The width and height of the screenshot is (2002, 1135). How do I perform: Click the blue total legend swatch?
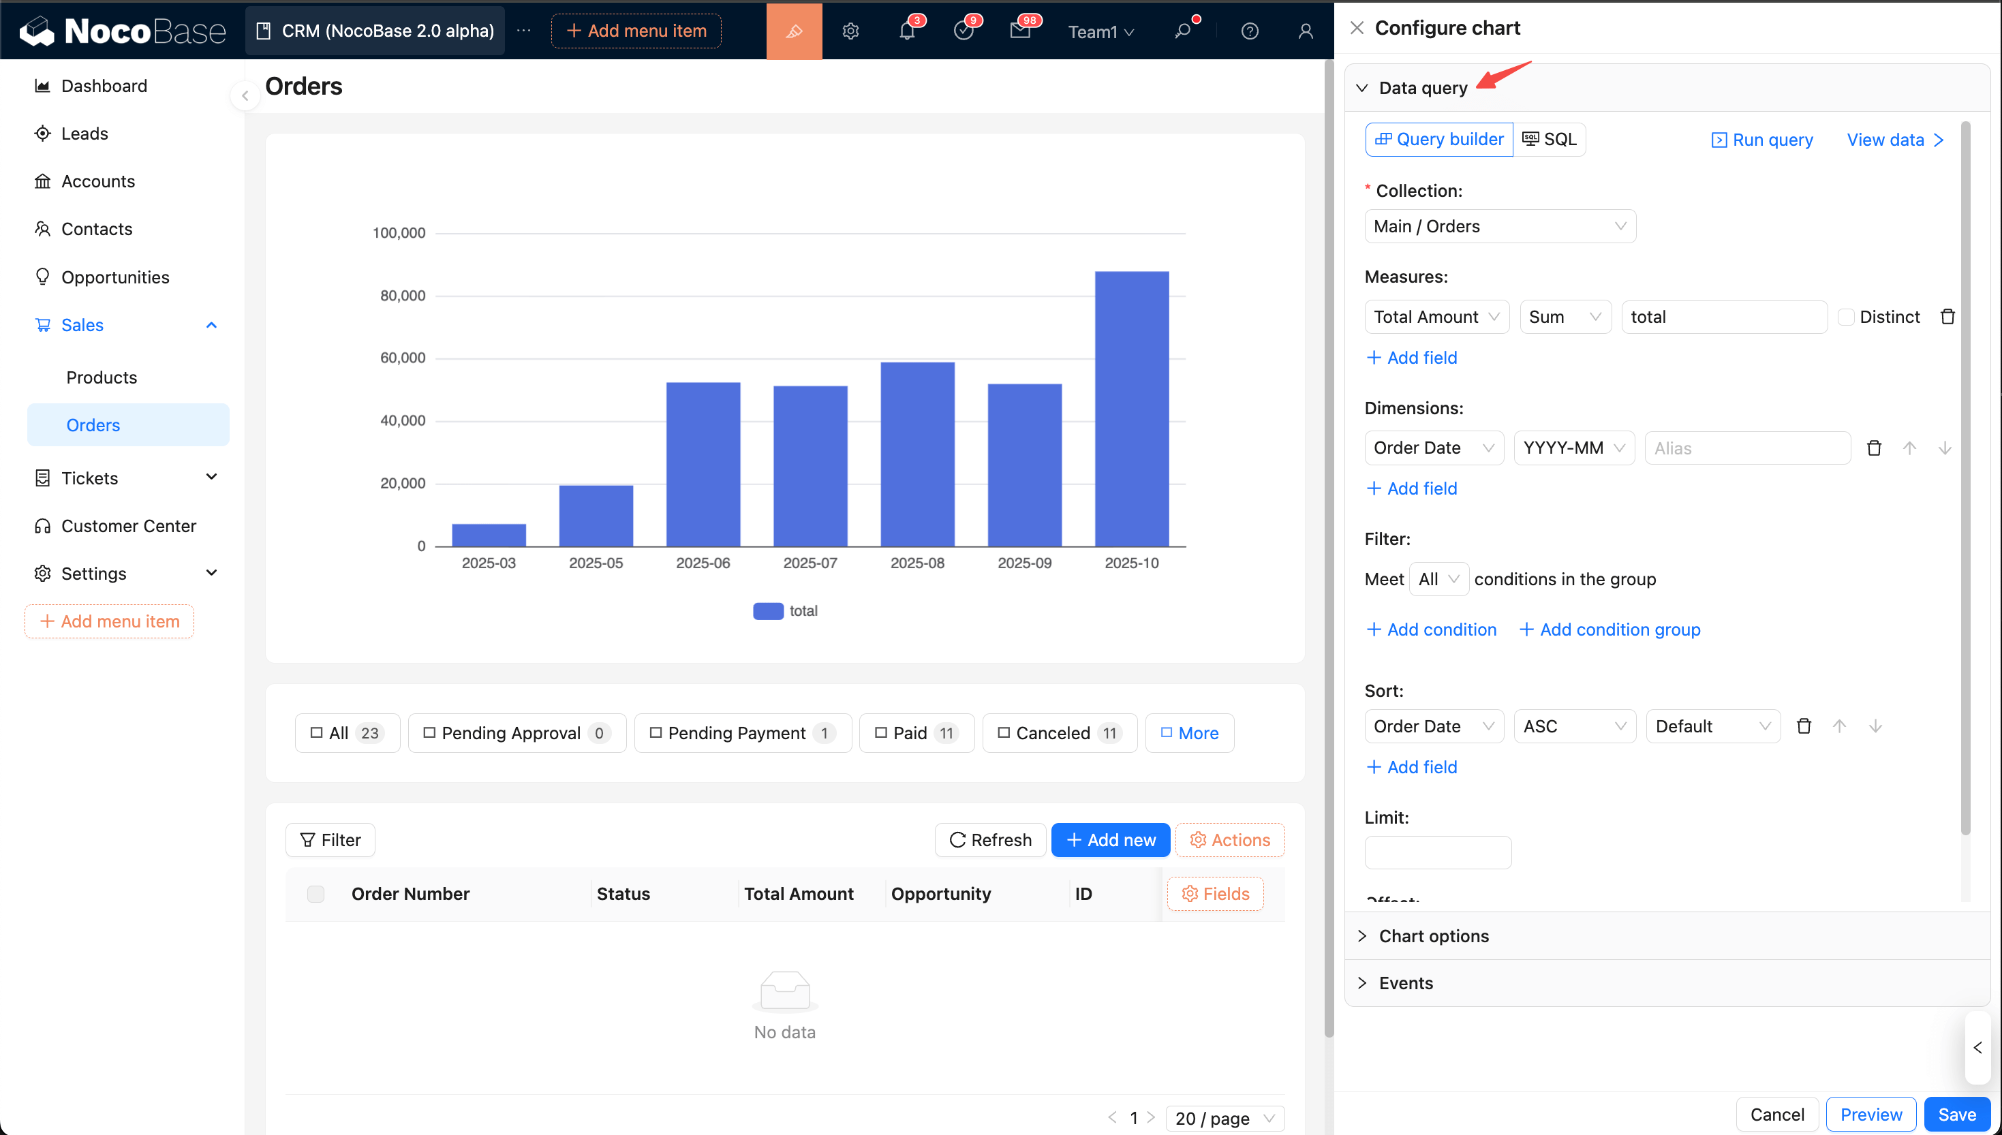point(768,610)
